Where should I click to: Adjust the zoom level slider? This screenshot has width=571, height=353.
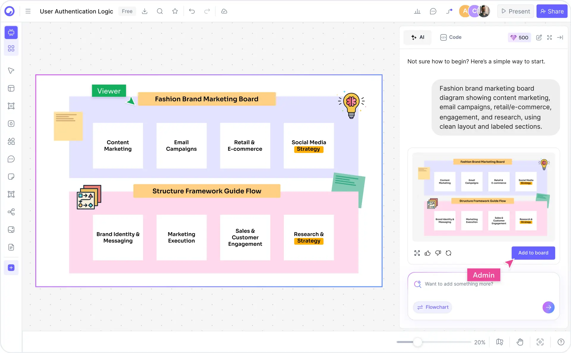point(418,342)
